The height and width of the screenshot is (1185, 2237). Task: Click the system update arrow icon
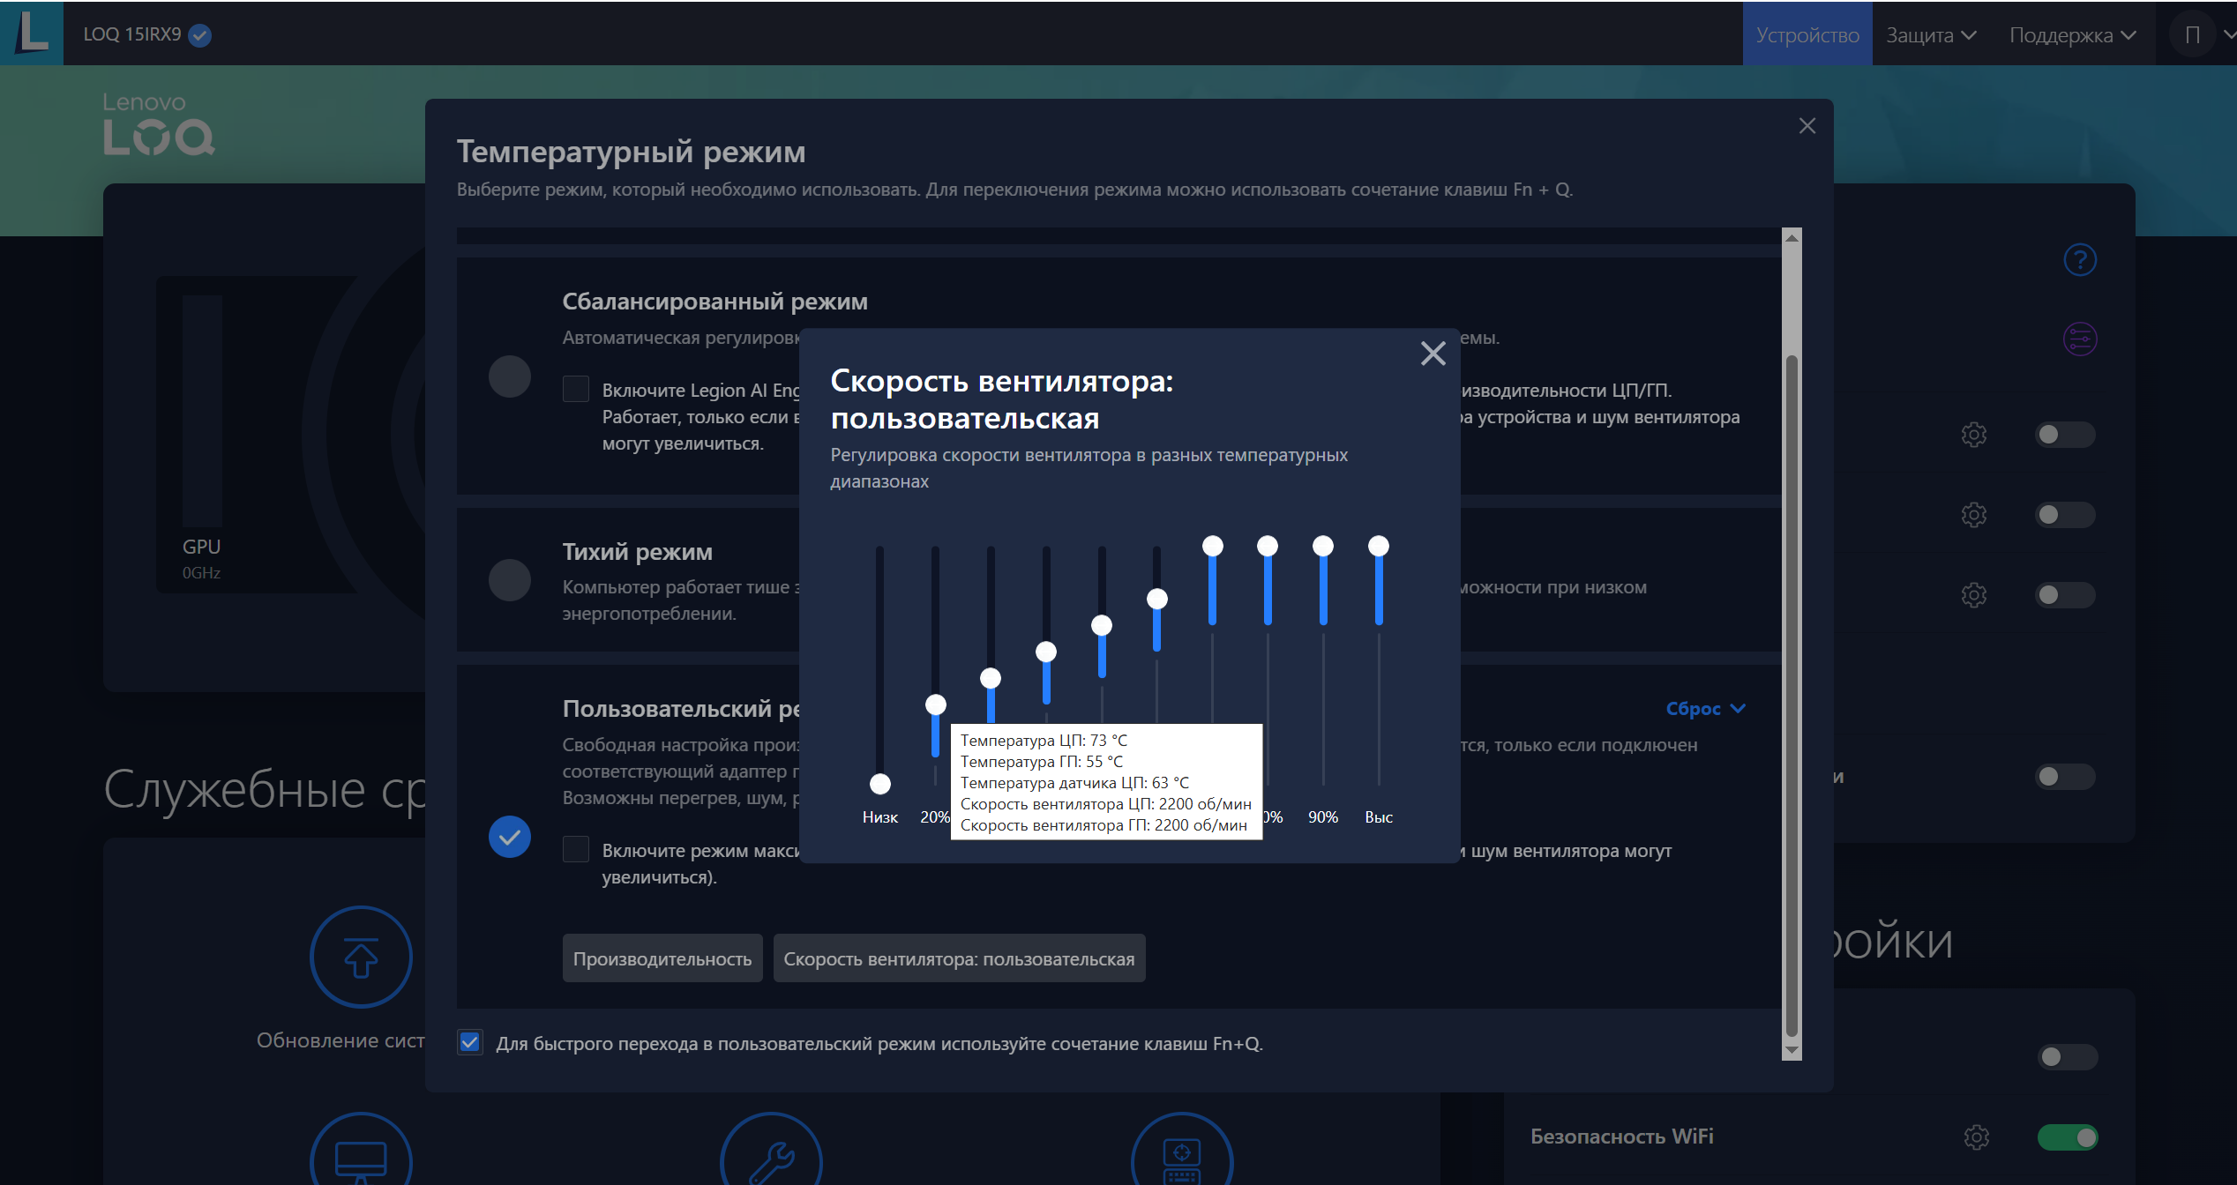[361, 957]
